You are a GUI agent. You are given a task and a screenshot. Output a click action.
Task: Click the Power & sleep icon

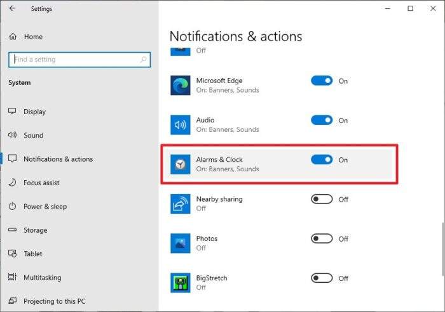[x=12, y=206]
